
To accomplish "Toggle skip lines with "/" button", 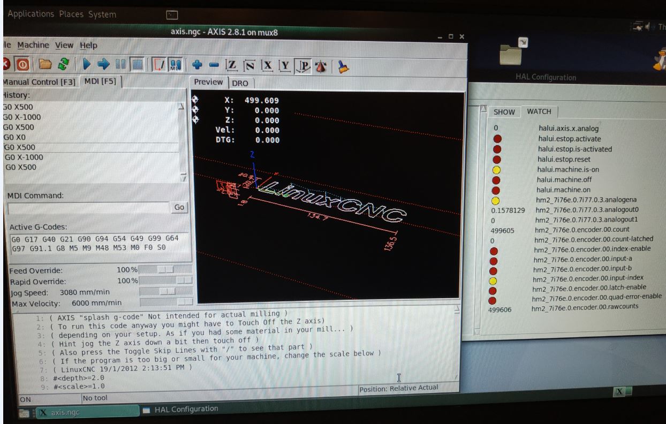I will (159, 64).
